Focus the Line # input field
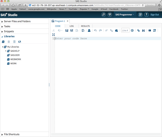Viewport: 162px width, 137px height. pyautogui.click(x=125, y=30)
